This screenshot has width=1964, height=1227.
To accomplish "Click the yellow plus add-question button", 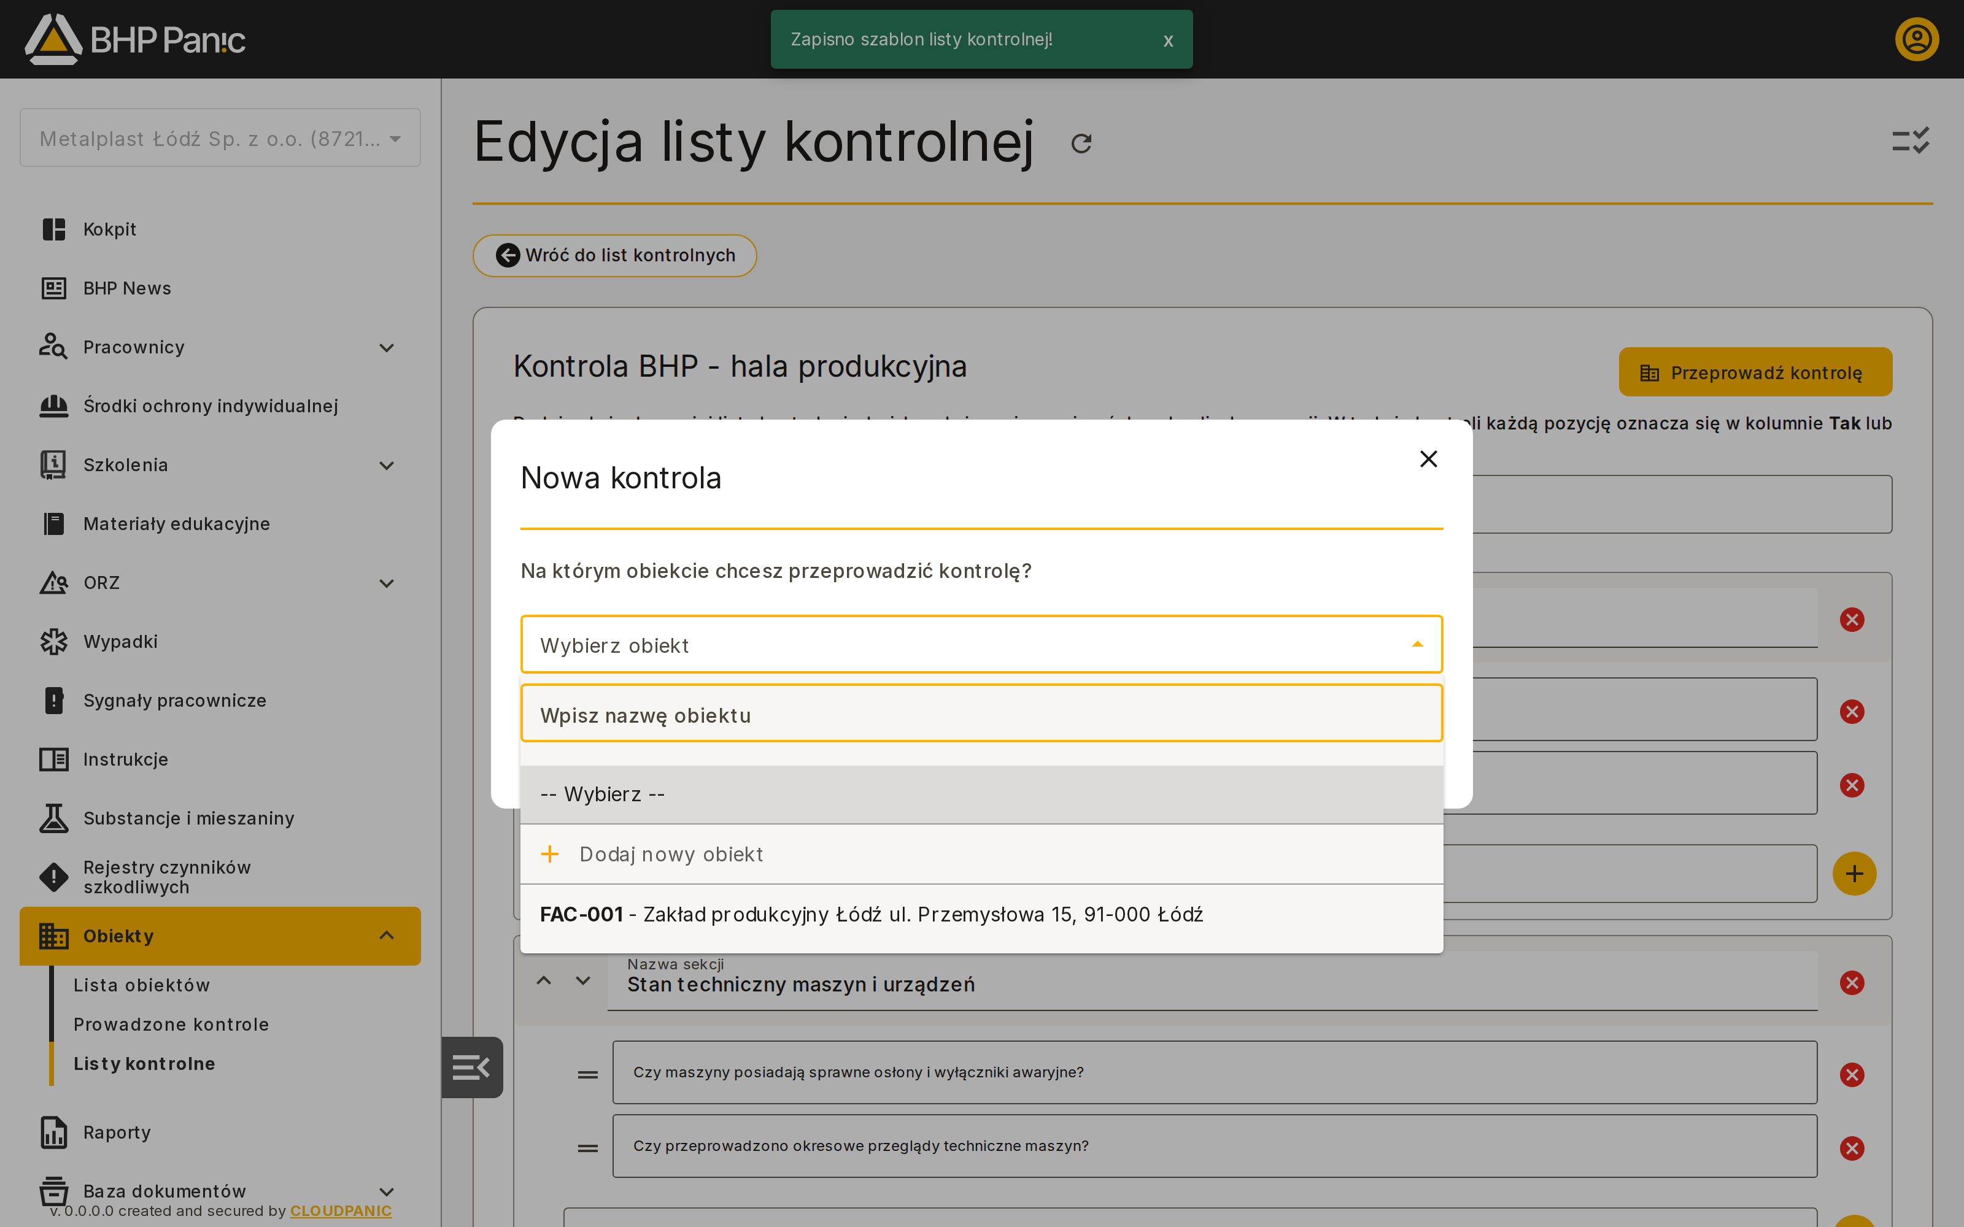I will [x=1854, y=874].
